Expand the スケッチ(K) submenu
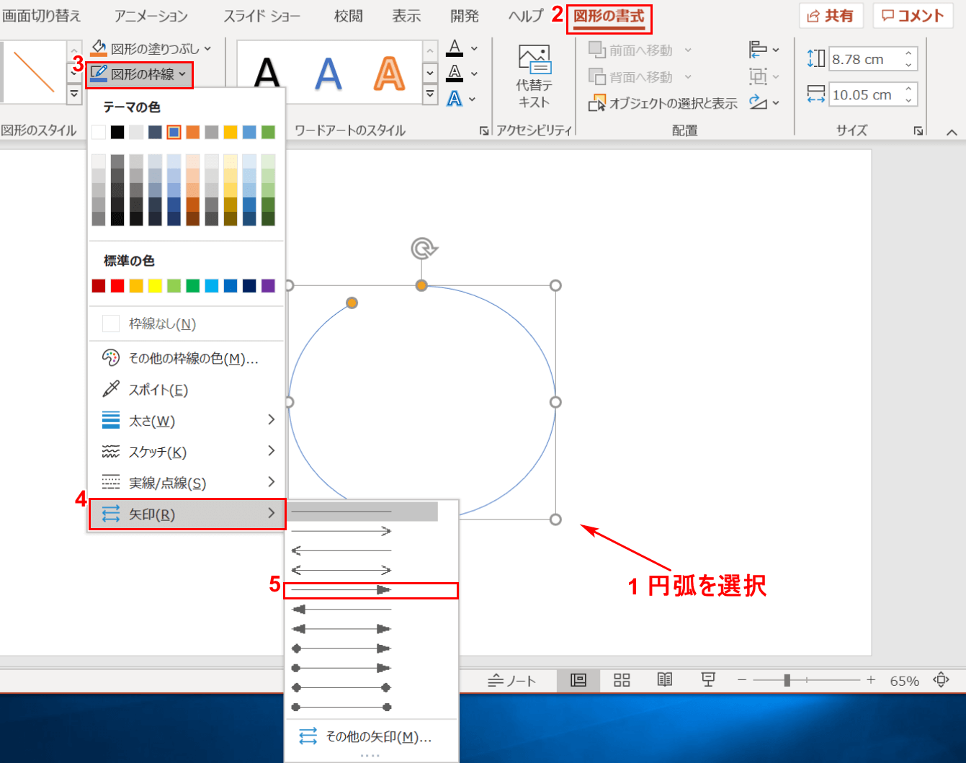The image size is (966, 763). pyautogui.click(x=187, y=451)
